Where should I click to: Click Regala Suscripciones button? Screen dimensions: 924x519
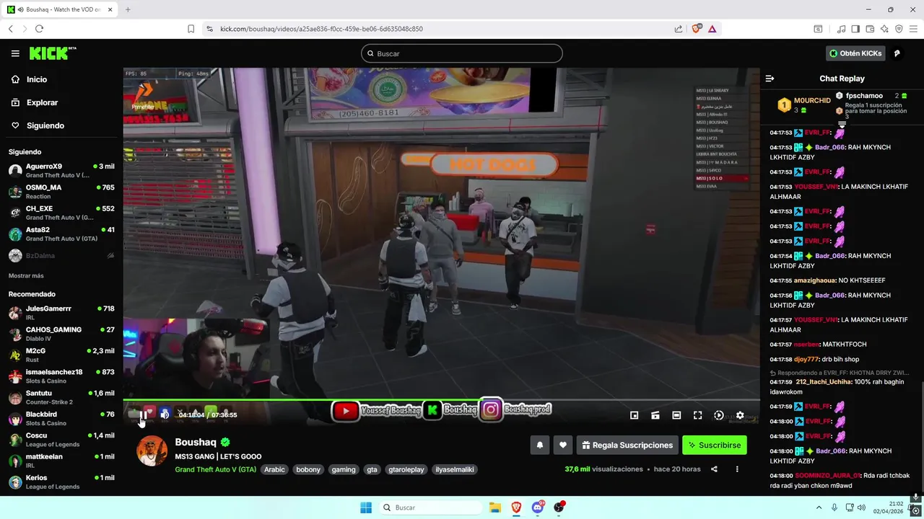coord(627,445)
